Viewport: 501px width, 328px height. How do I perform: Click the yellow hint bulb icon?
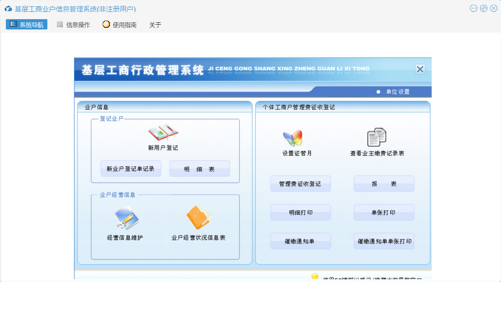pos(315,276)
